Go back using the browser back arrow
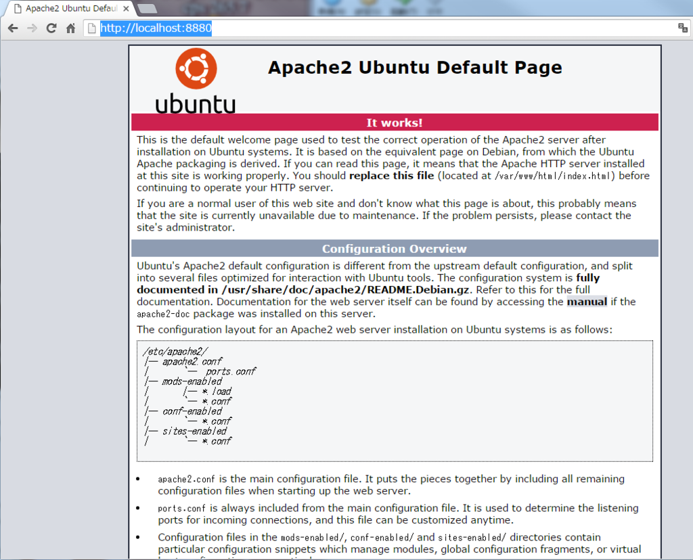693x560 pixels. pyautogui.click(x=14, y=28)
